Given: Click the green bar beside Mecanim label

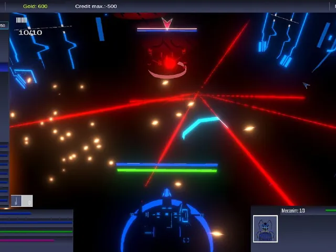Looking at the screenshot, I should tap(331, 211).
